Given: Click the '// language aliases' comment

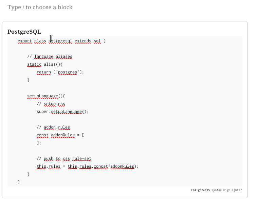Looking at the screenshot, I should point(50,56).
